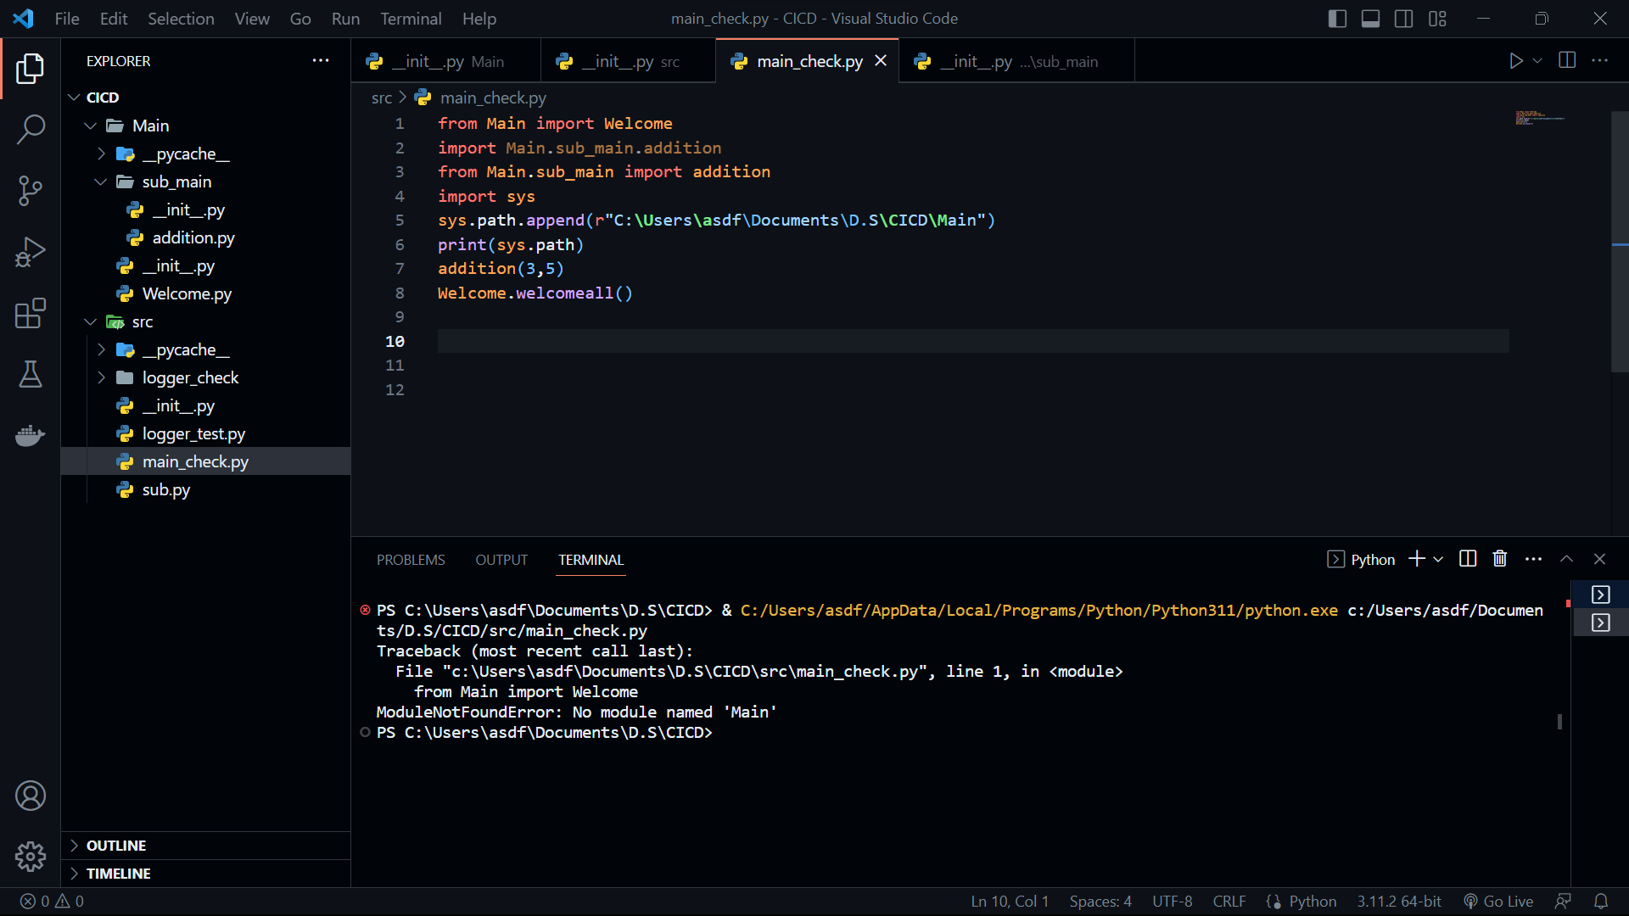Split the editor with the split icon
This screenshot has height=916, width=1629.
pyautogui.click(x=1566, y=60)
